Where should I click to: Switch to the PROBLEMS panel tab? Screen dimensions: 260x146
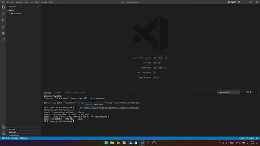tap(58, 92)
